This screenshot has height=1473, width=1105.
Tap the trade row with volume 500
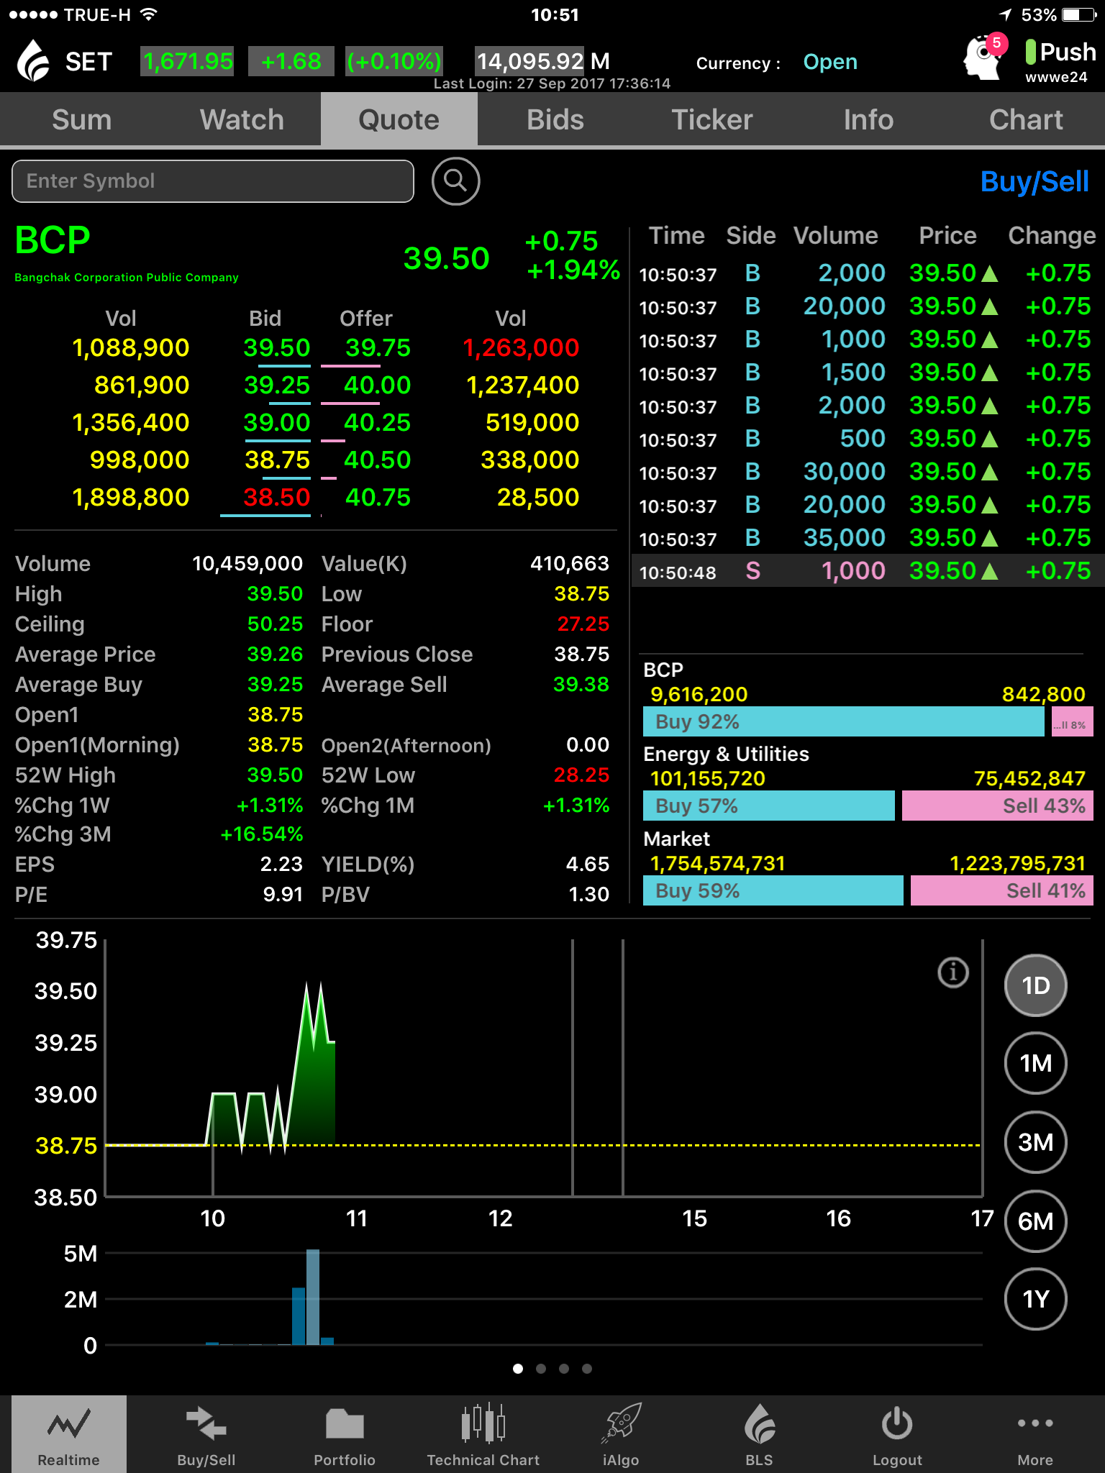868,439
